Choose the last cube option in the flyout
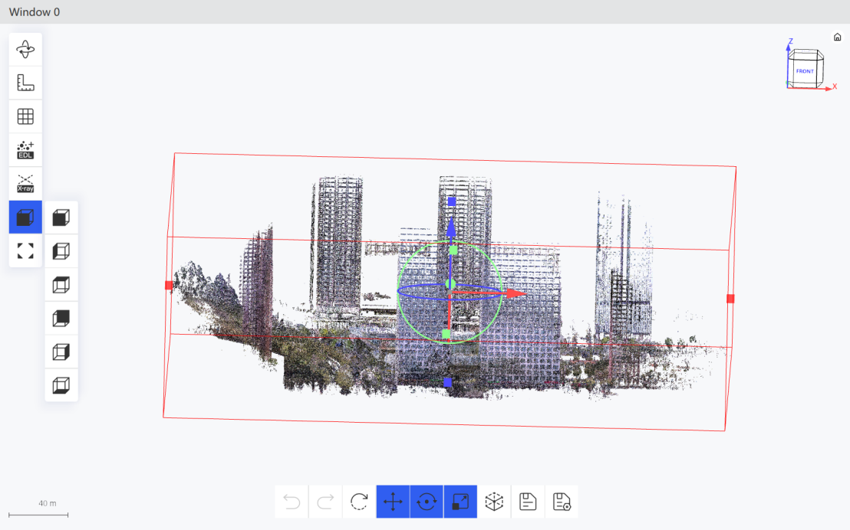The image size is (850, 530). pyautogui.click(x=61, y=385)
